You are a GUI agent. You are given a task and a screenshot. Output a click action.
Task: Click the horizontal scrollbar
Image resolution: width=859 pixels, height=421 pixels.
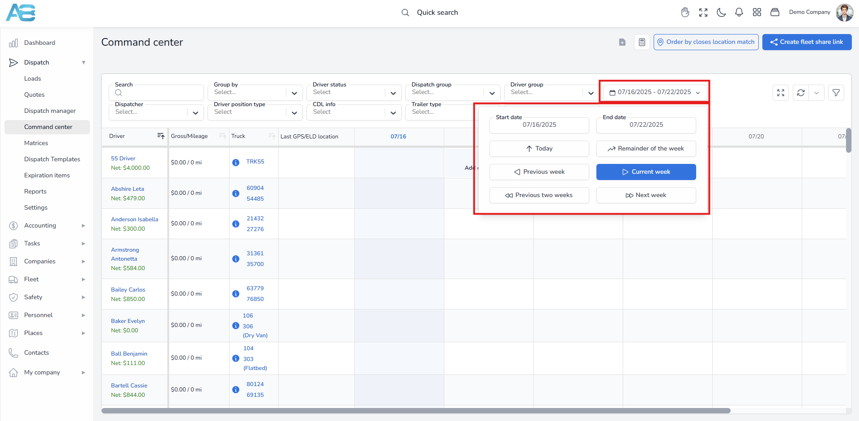416,411
